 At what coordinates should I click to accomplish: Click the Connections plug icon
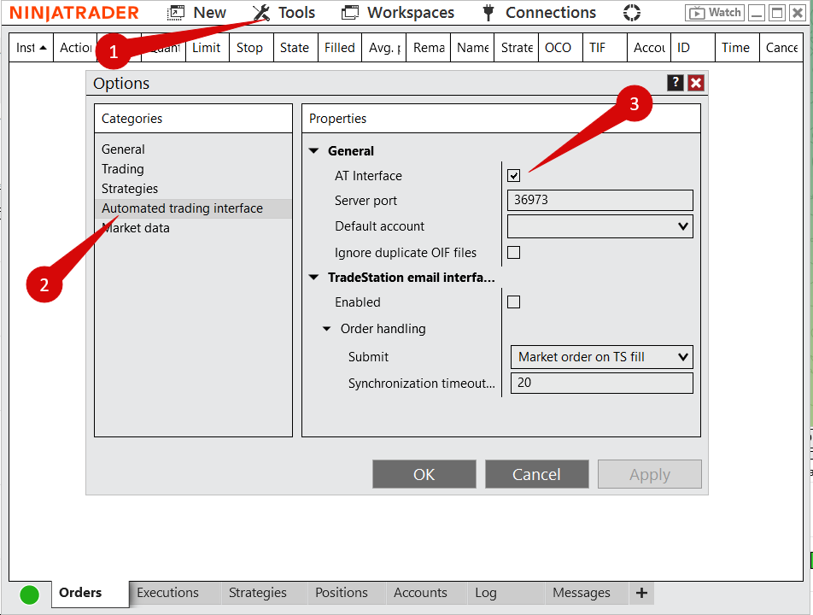point(488,13)
